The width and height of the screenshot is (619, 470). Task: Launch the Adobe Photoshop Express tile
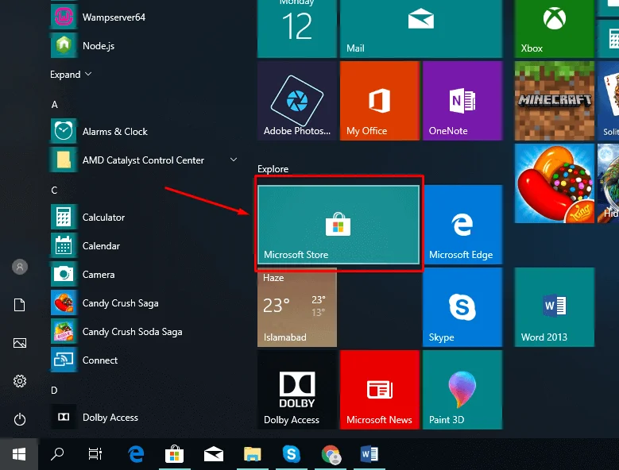point(297,101)
